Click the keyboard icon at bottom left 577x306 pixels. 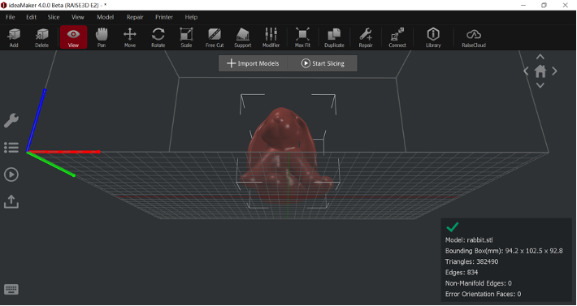11,289
